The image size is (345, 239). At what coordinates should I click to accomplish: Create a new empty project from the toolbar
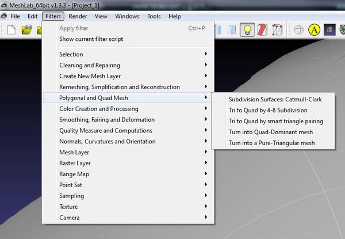click(x=11, y=30)
